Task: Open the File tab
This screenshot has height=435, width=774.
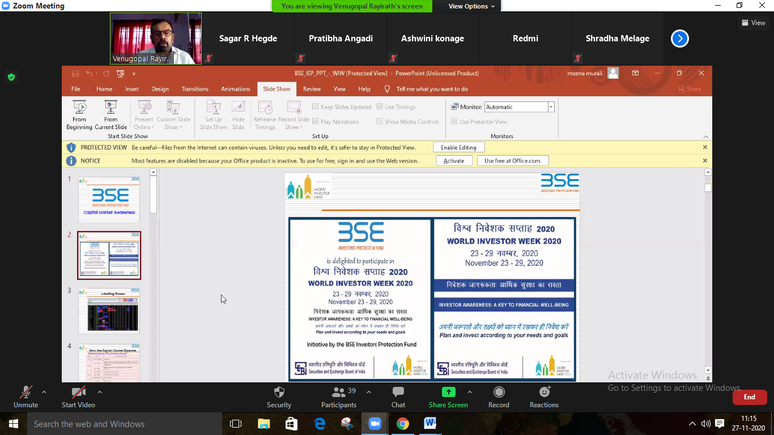Action: tap(75, 89)
